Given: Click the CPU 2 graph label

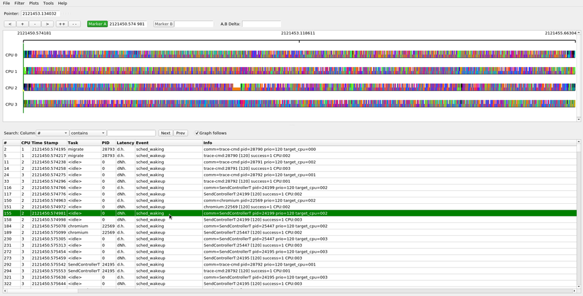Looking at the screenshot, I should coord(11,88).
